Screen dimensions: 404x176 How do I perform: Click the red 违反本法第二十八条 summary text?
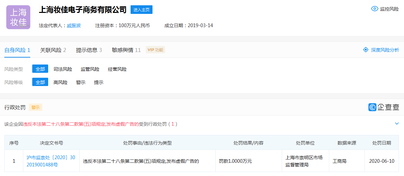(x=81, y=124)
